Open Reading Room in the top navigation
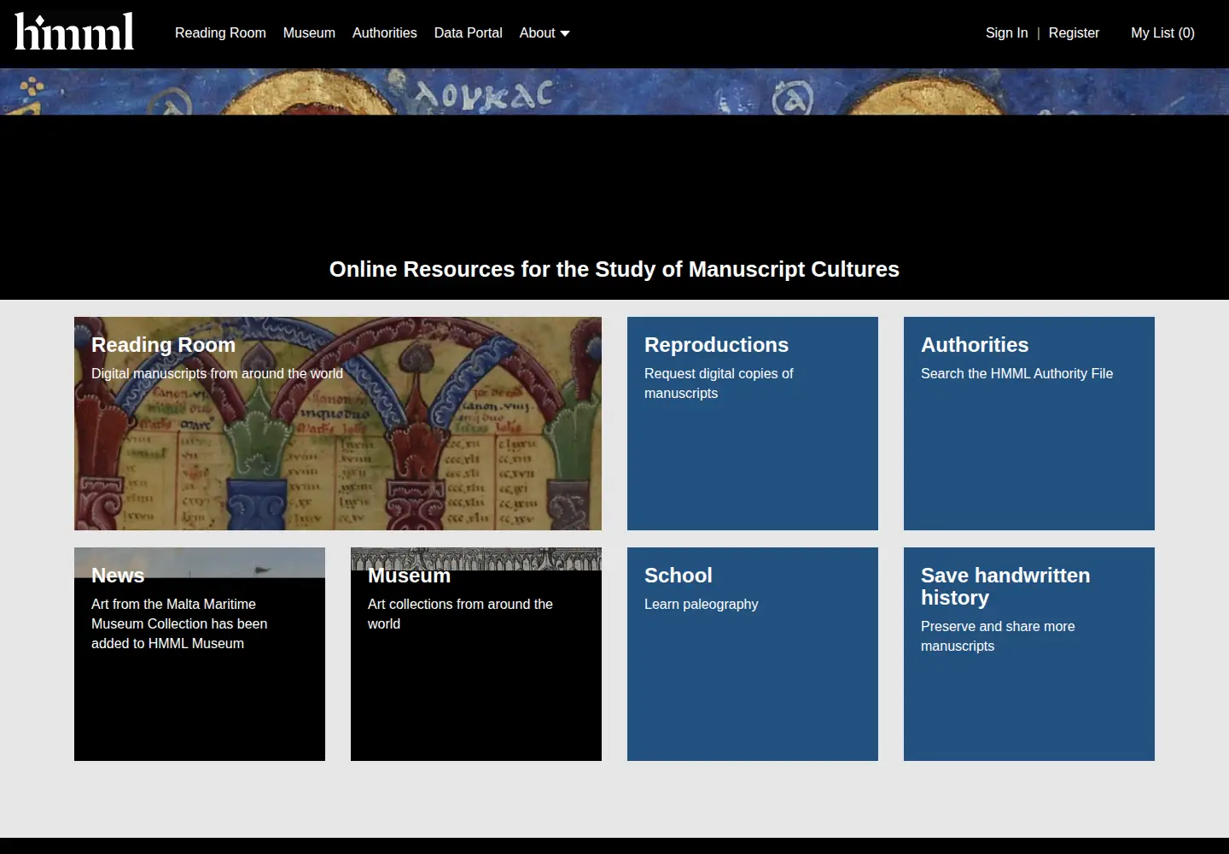1229x854 pixels. [x=220, y=32]
